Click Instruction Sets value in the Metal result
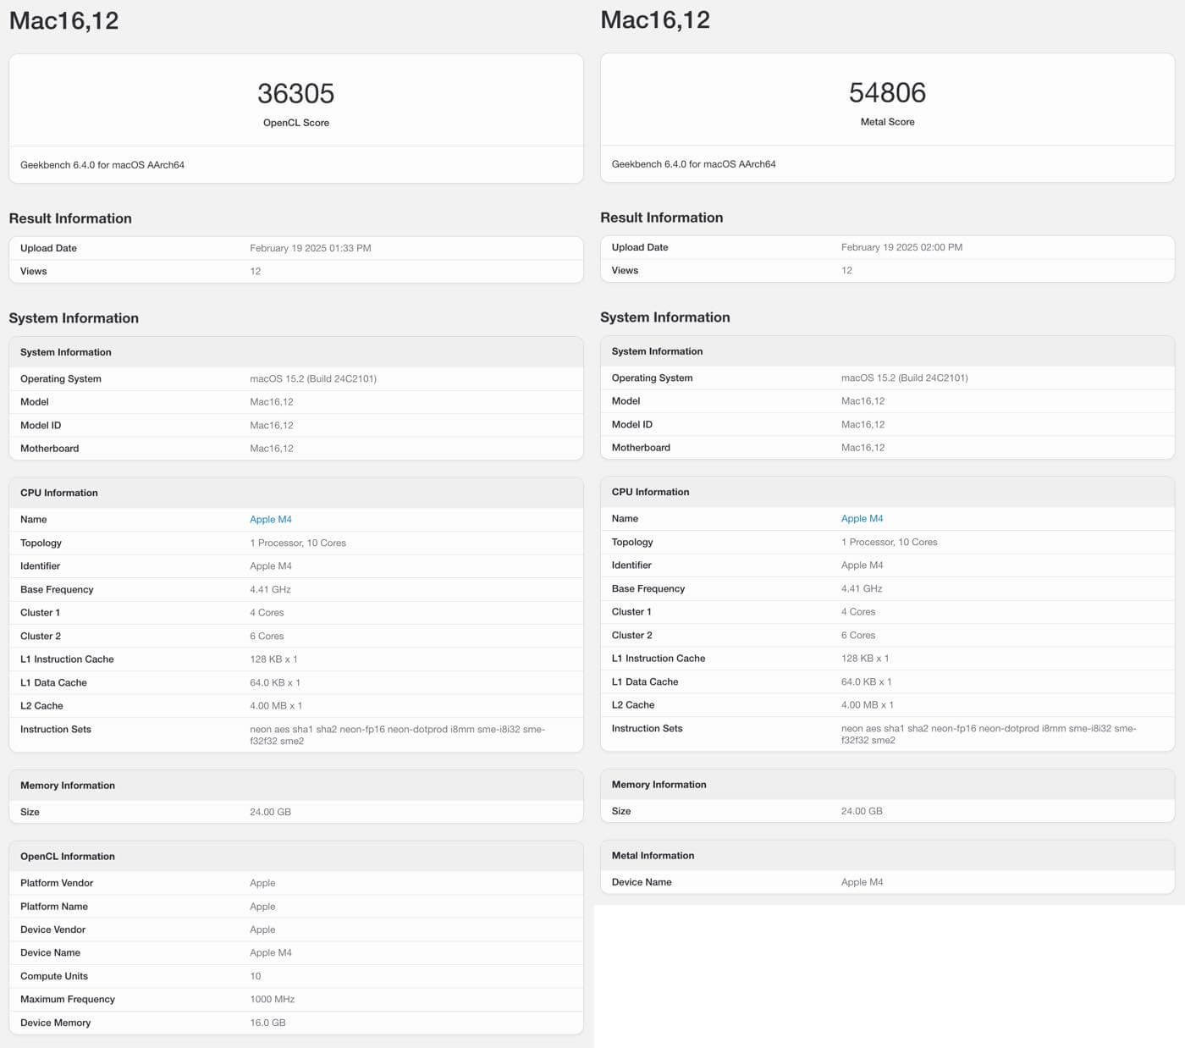Screen dimensions: 1185x1048 pos(989,735)
